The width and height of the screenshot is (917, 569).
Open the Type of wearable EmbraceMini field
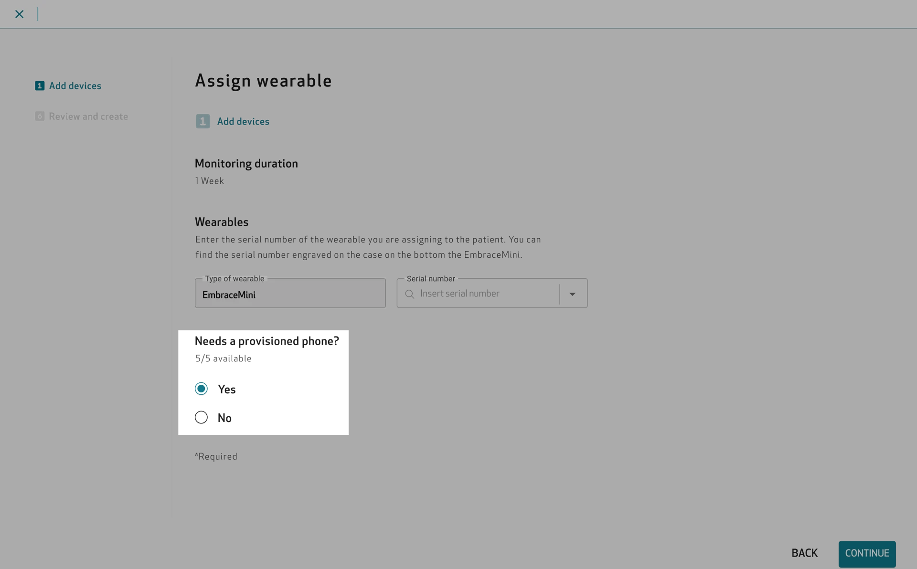(x=290, y=293)
